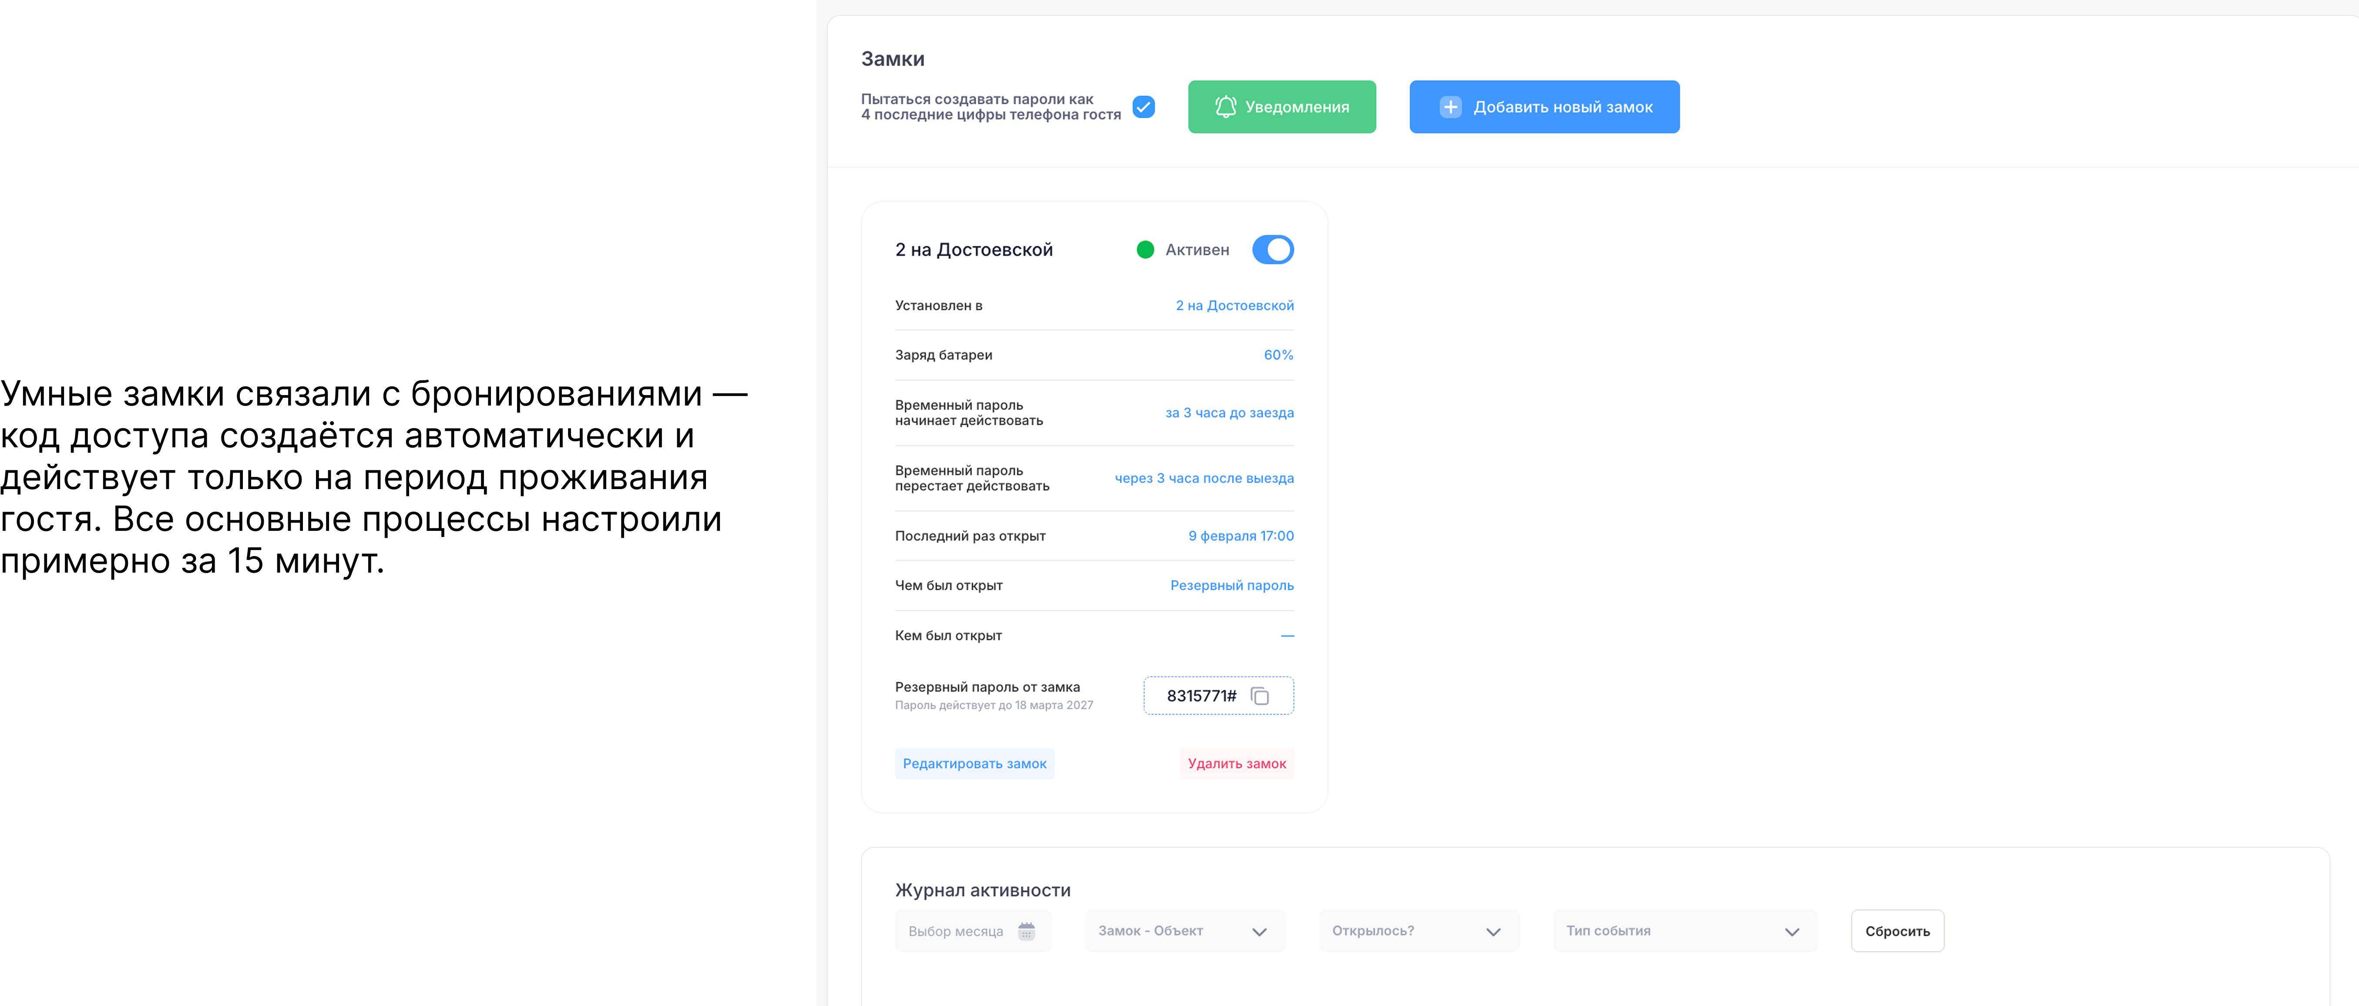Screen dimensions: 2359x1006
Task: Copy the reserve password 8315771#
Action: click(1260, 697)
